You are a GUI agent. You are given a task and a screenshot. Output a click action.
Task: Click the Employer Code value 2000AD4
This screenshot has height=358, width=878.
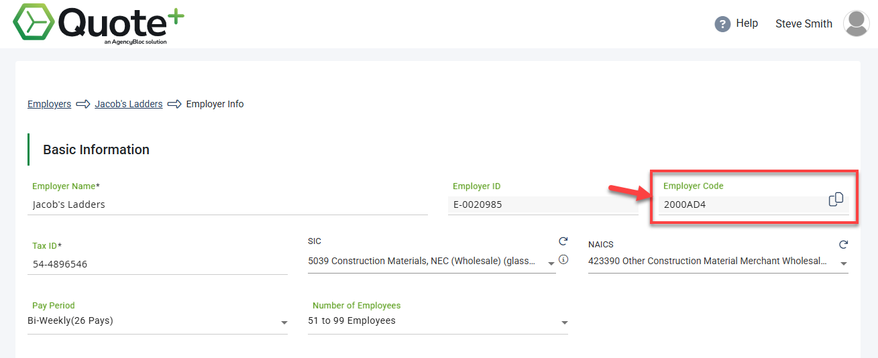[685, 205]
